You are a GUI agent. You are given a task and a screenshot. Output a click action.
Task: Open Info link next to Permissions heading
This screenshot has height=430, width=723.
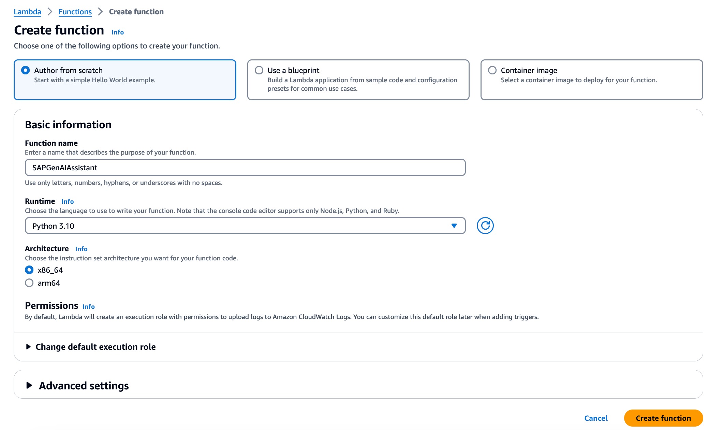tap(88, 306)
